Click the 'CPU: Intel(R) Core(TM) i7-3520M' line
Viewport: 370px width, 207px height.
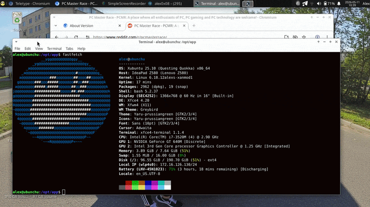click(169, 137)
